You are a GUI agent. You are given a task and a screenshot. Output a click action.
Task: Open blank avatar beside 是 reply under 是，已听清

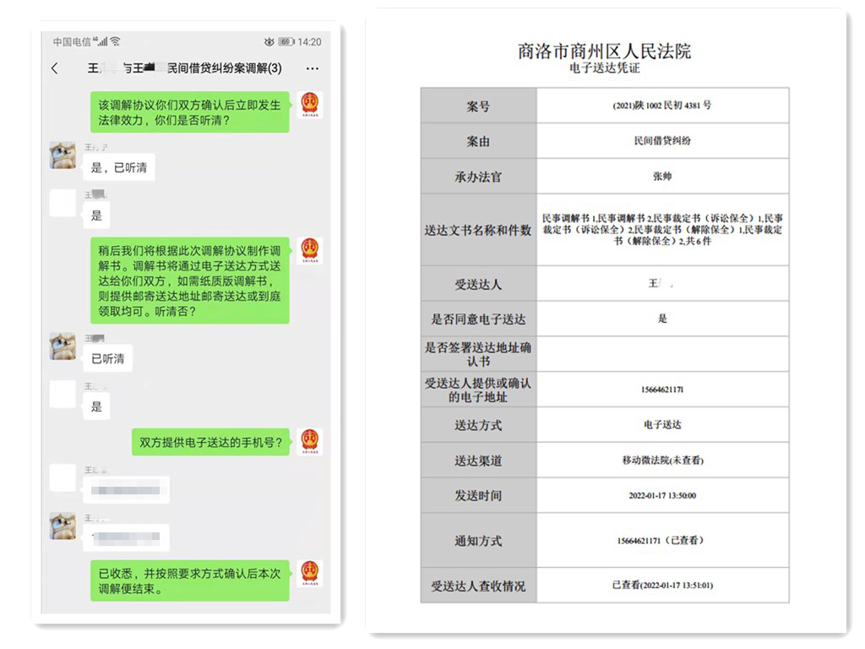click(63, 203)
